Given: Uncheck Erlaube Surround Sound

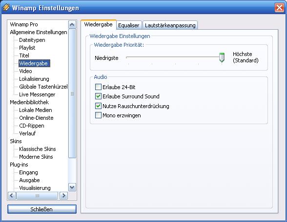Looking at the screenshot, I should (98, 96).
